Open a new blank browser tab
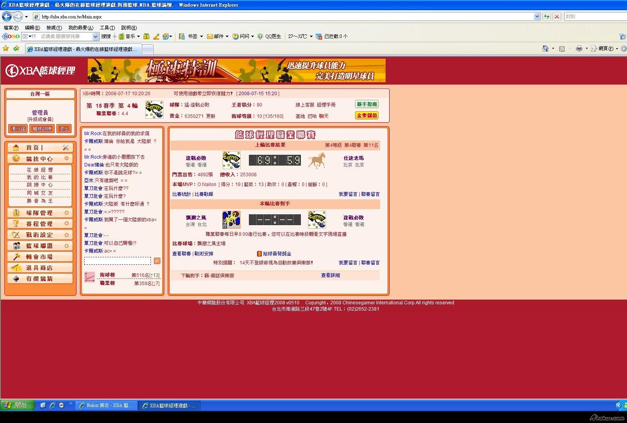 point(147,49)
